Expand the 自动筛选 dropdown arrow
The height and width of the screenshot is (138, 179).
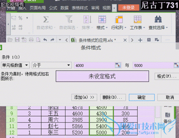[77, 28]
